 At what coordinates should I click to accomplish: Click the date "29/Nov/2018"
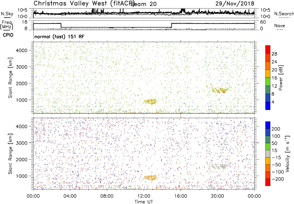point(235,4)
